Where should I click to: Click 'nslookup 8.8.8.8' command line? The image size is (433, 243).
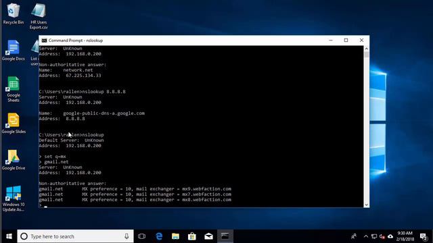pos(104,92)
